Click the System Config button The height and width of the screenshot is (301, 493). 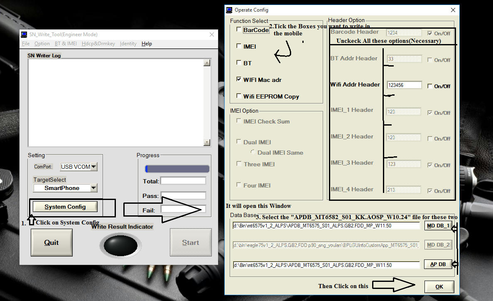65,207
